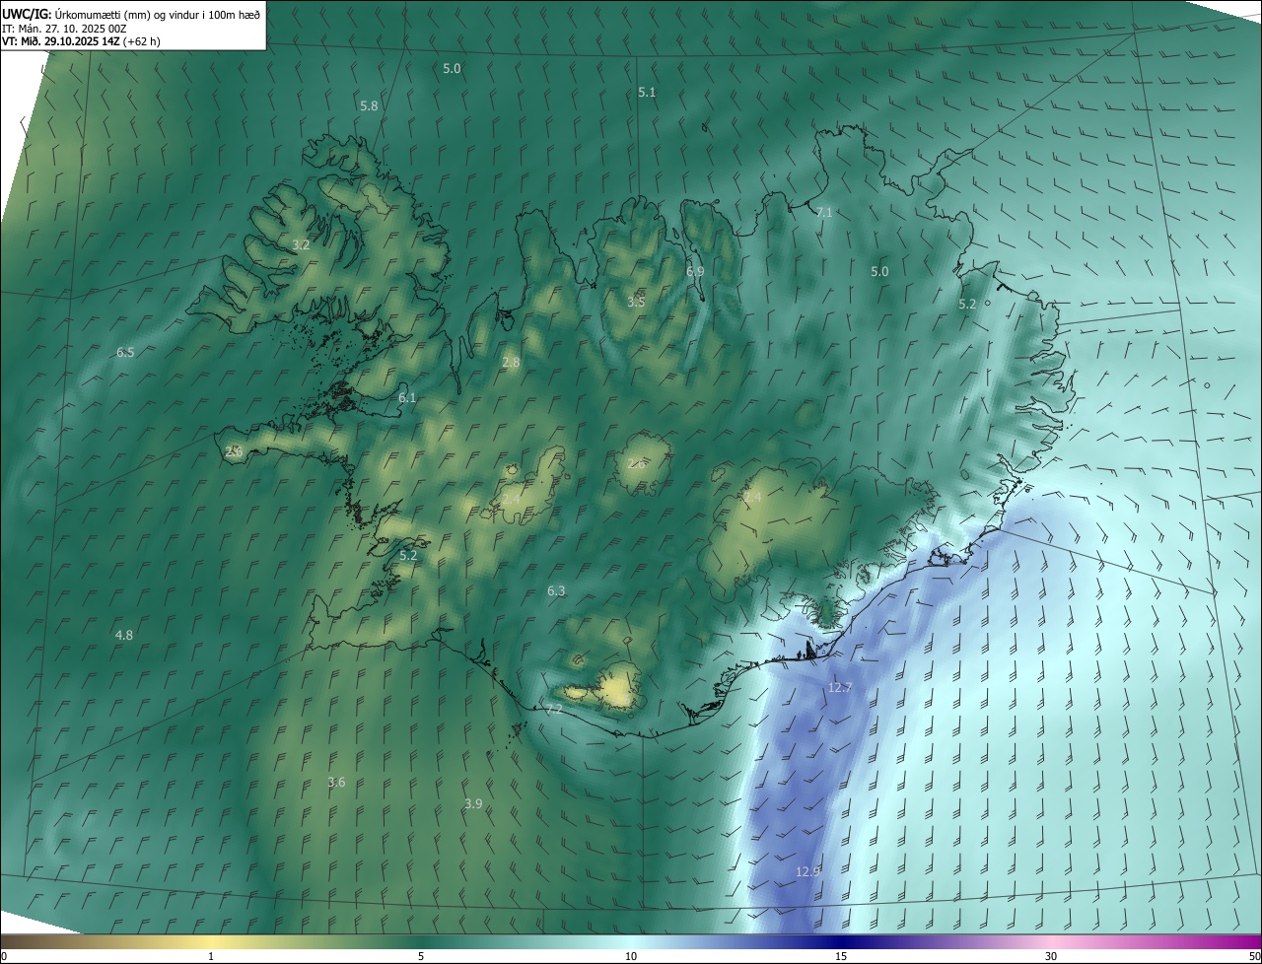Click the 2.6 value on Hofsjökull glacier
The width and height of the screenshot is (1262, 964).
click(638, 463)
